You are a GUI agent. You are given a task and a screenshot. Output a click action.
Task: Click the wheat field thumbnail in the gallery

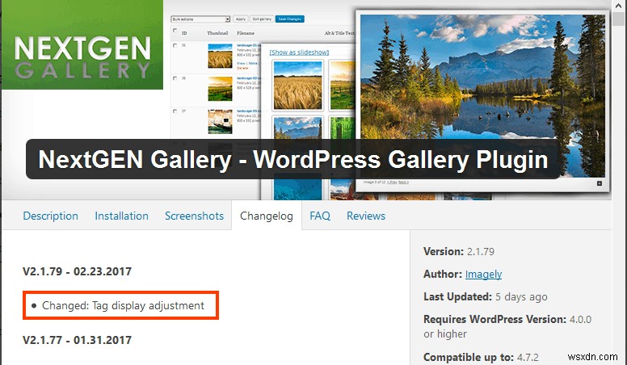point(297,85)
